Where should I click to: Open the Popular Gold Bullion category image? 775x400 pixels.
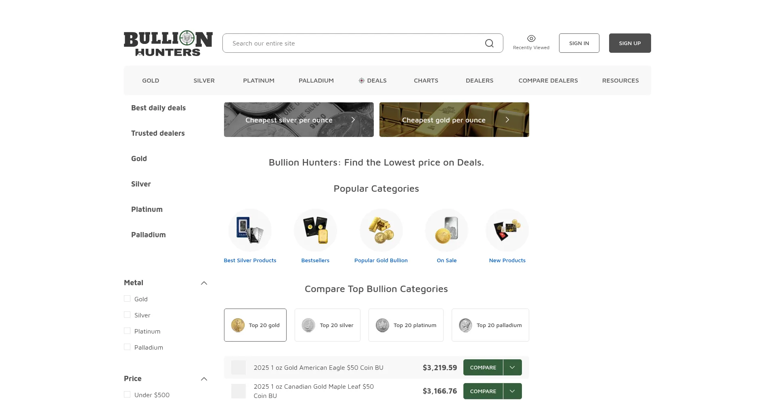coord(381,230)
